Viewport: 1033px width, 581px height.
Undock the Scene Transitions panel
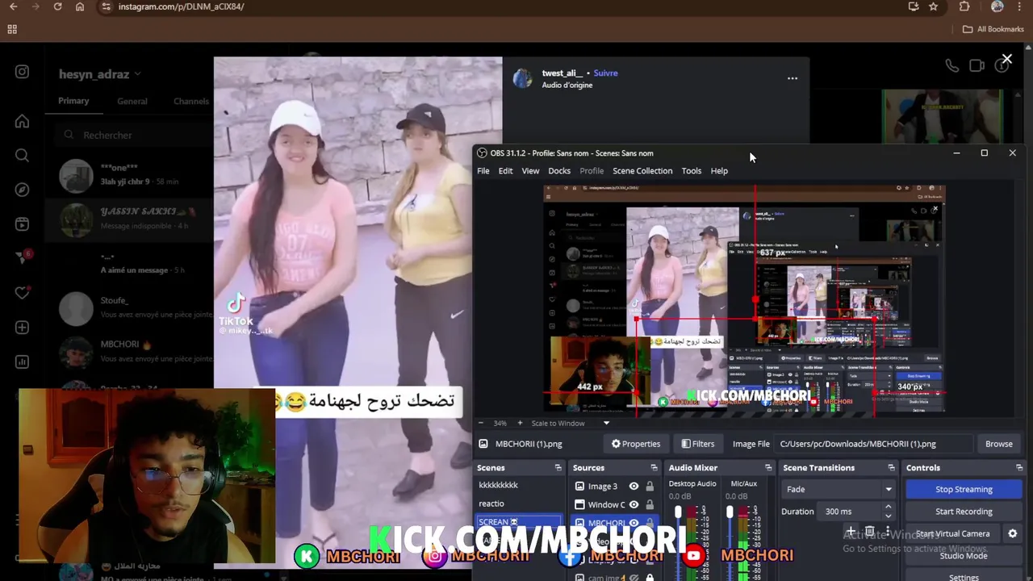click(x=891, y=468)
